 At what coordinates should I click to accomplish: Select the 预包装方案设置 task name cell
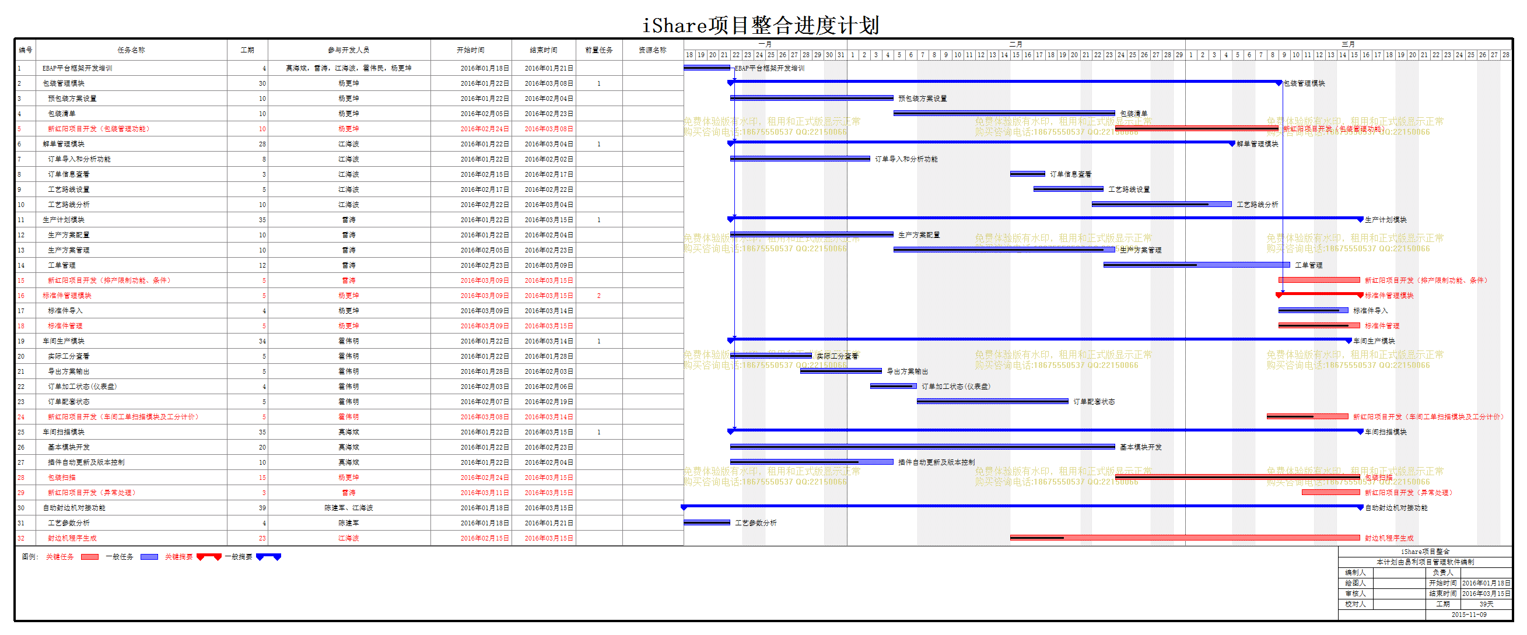[131, 99]
